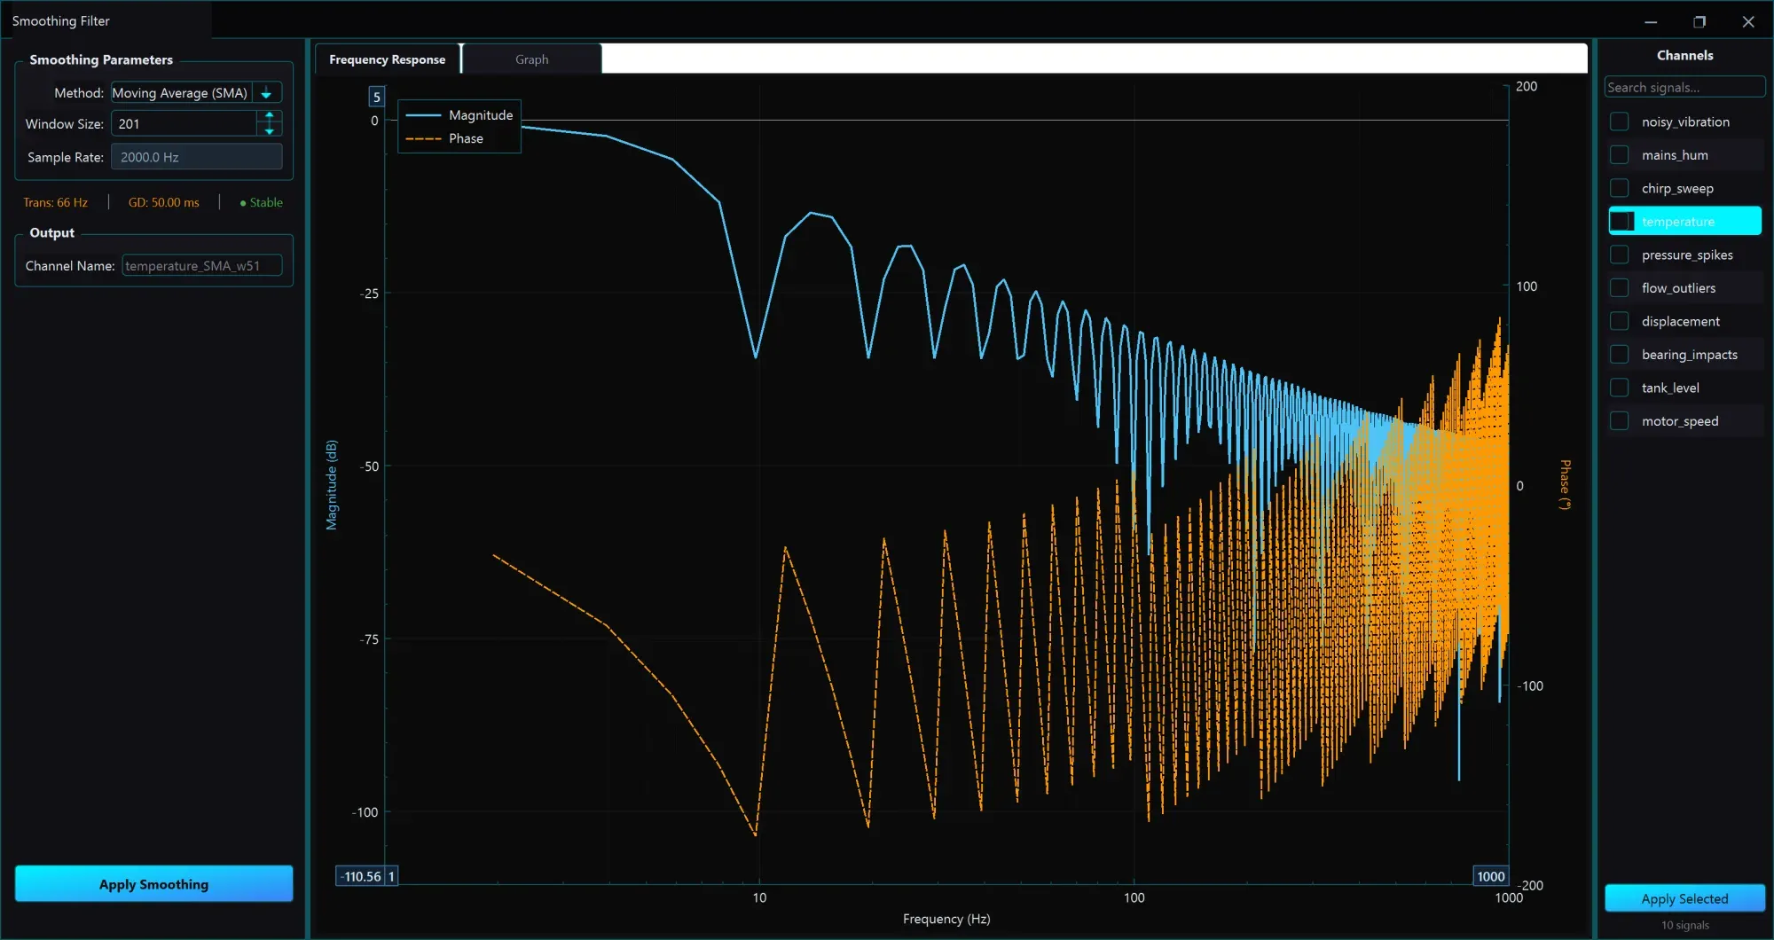Switch to the Graph tab

pos(532,59)
